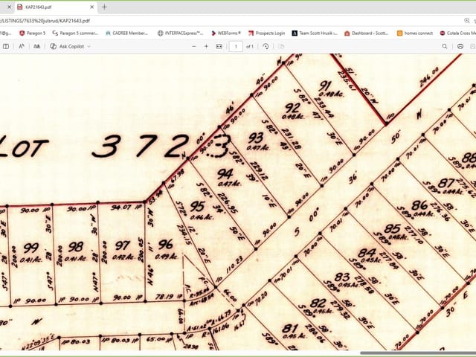
Task: Open the INTERFACExpress bookmark
Action: coord(180,33)
